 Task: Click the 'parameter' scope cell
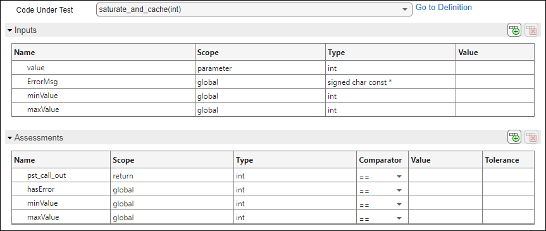tap(260, 68)
